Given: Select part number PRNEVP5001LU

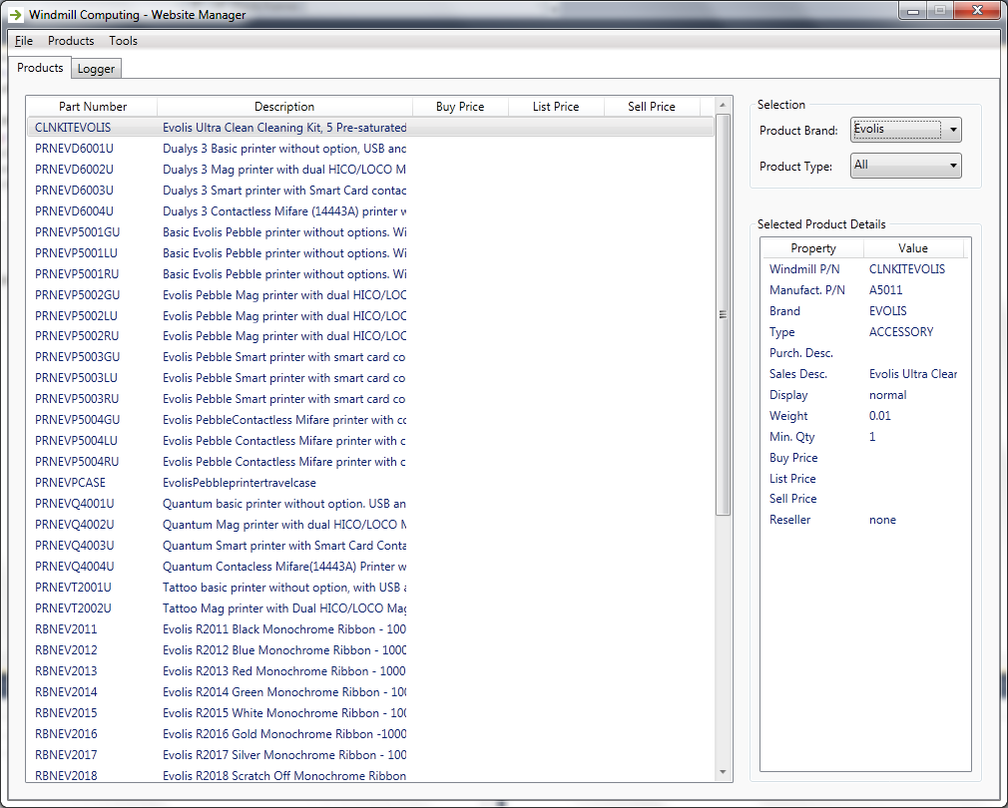Looking at the screenshot, I should (76, 253).
